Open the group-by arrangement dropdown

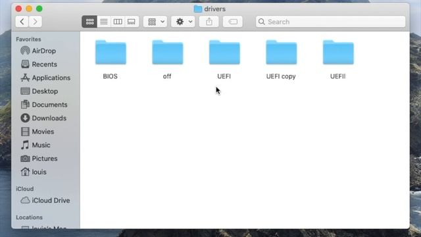tap(155, 22)
